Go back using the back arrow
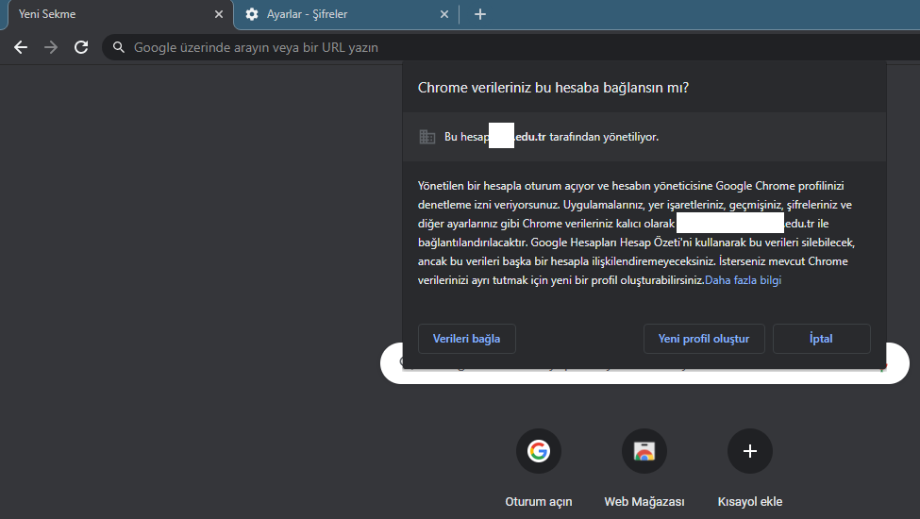The image size is (920, 519). pyautogui.click(x=21, y=47)
